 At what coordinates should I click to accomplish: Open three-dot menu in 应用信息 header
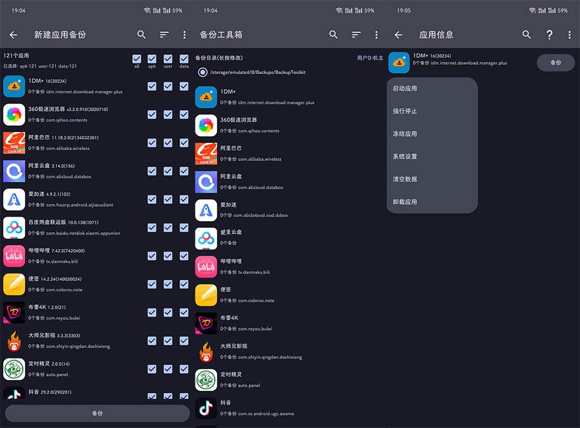[570, 35]
